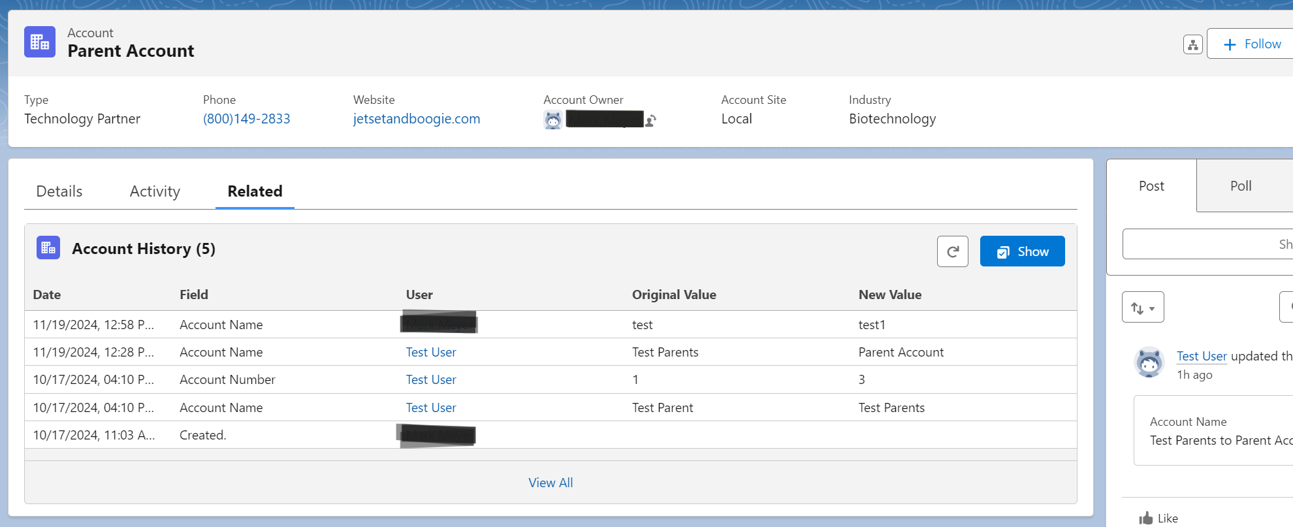Click Test User avatar in feed
Viewport: 1293px width, 527px height.
click(x=1149, y=362)
